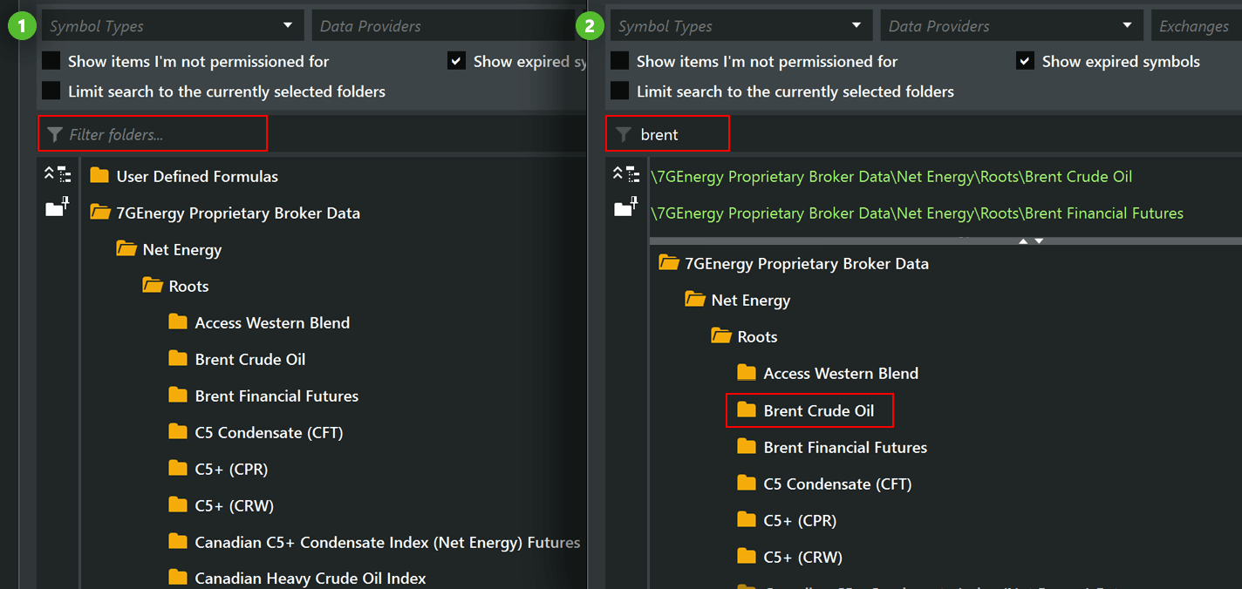1242x589 pixels.
Task: Select 'C5 Condensate (CFT)' name in left tree
Action: 269,432
